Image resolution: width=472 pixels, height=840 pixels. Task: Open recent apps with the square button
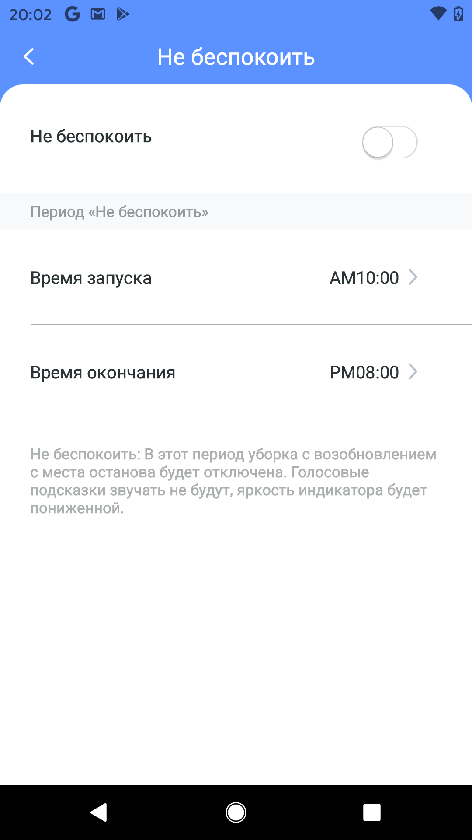click(371, 812)
